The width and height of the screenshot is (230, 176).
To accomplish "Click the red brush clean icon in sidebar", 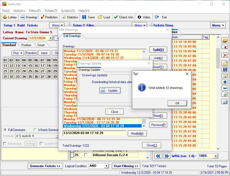I will pos(225,47).
